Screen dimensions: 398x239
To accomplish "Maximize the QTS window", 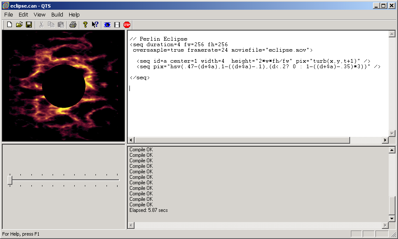I will click(x=384, y=6).
